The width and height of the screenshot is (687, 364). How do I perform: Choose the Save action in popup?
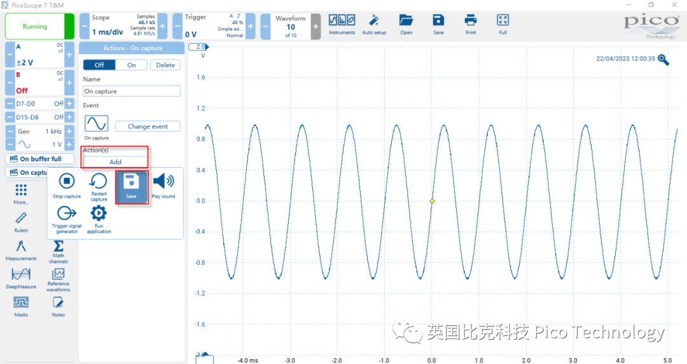click(132, 187)
